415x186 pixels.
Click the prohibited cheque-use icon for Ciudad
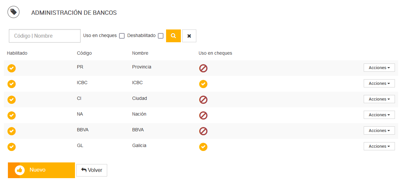203,100
